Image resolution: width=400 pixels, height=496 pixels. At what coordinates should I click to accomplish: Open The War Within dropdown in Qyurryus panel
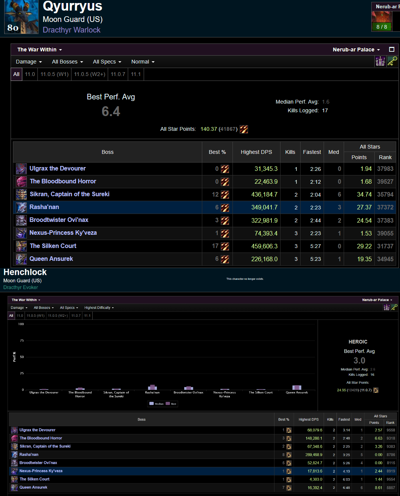40,50
